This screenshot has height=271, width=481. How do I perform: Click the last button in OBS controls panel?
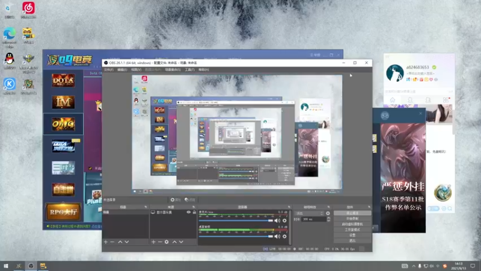(352, 240)
